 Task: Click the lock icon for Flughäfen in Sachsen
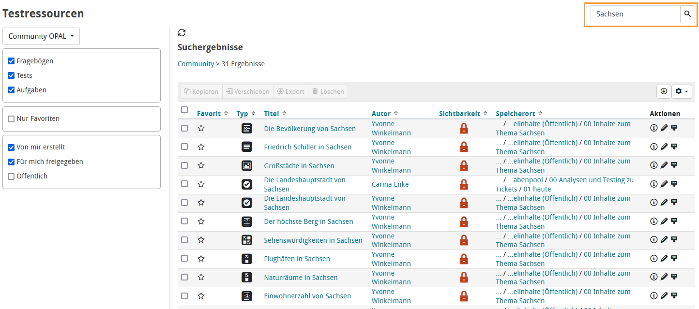point(464,258)
